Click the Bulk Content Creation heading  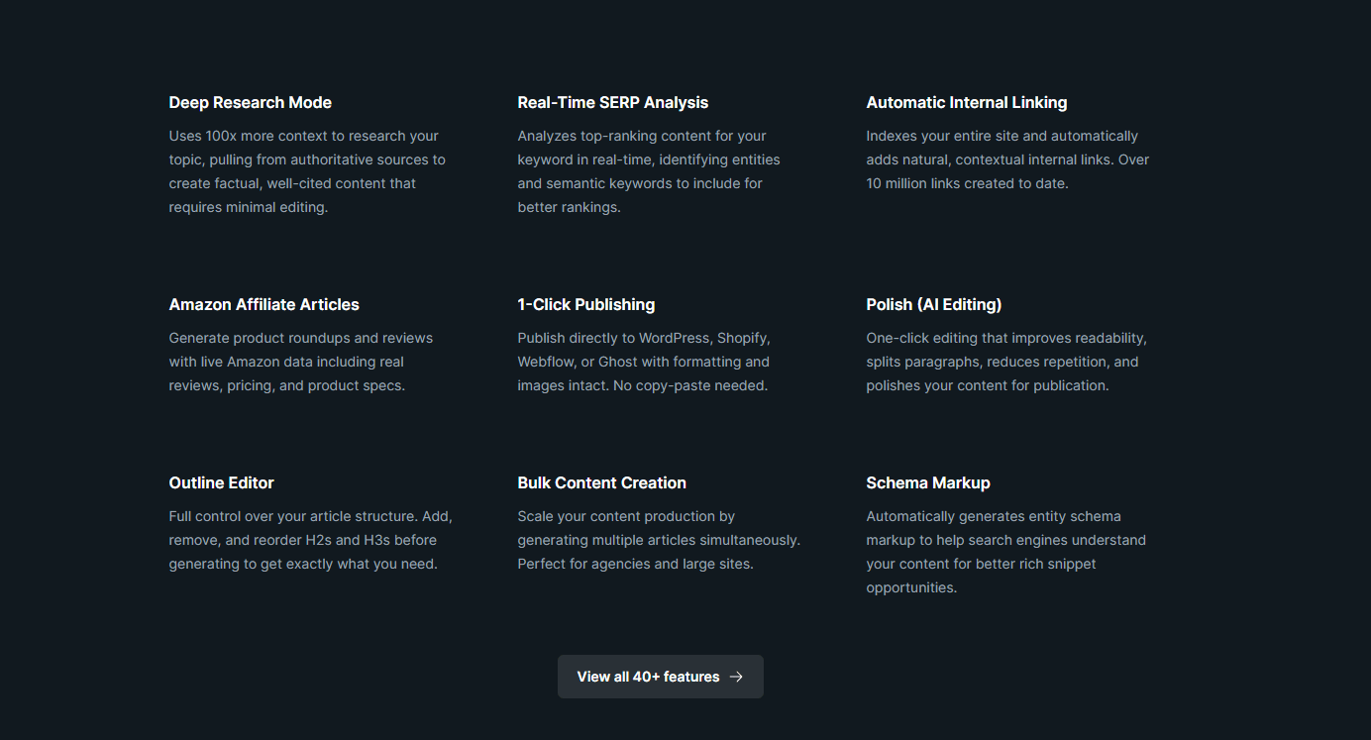(x=602, y=483)
